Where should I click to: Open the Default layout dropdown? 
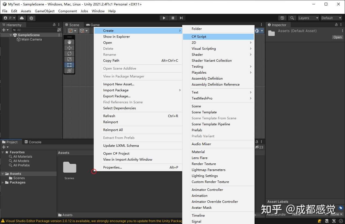tap(331, 18)
